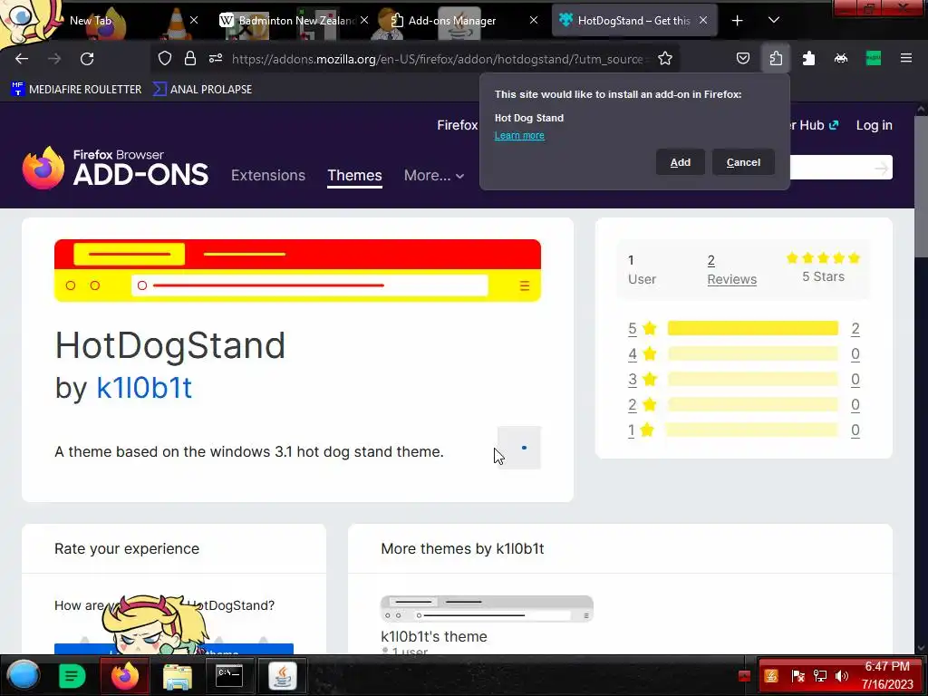The height and width of the screenshot is (696, 928).
Task: Expand the More… dropdown menu
Action: (x=434, y=176)
